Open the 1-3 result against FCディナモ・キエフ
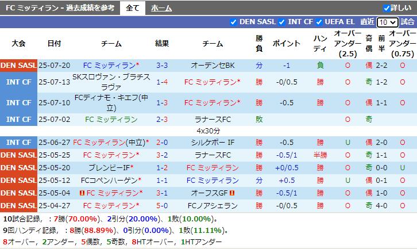Image resolution: width=417 pixels, height=249 pixels. click(x=162, y=103)
